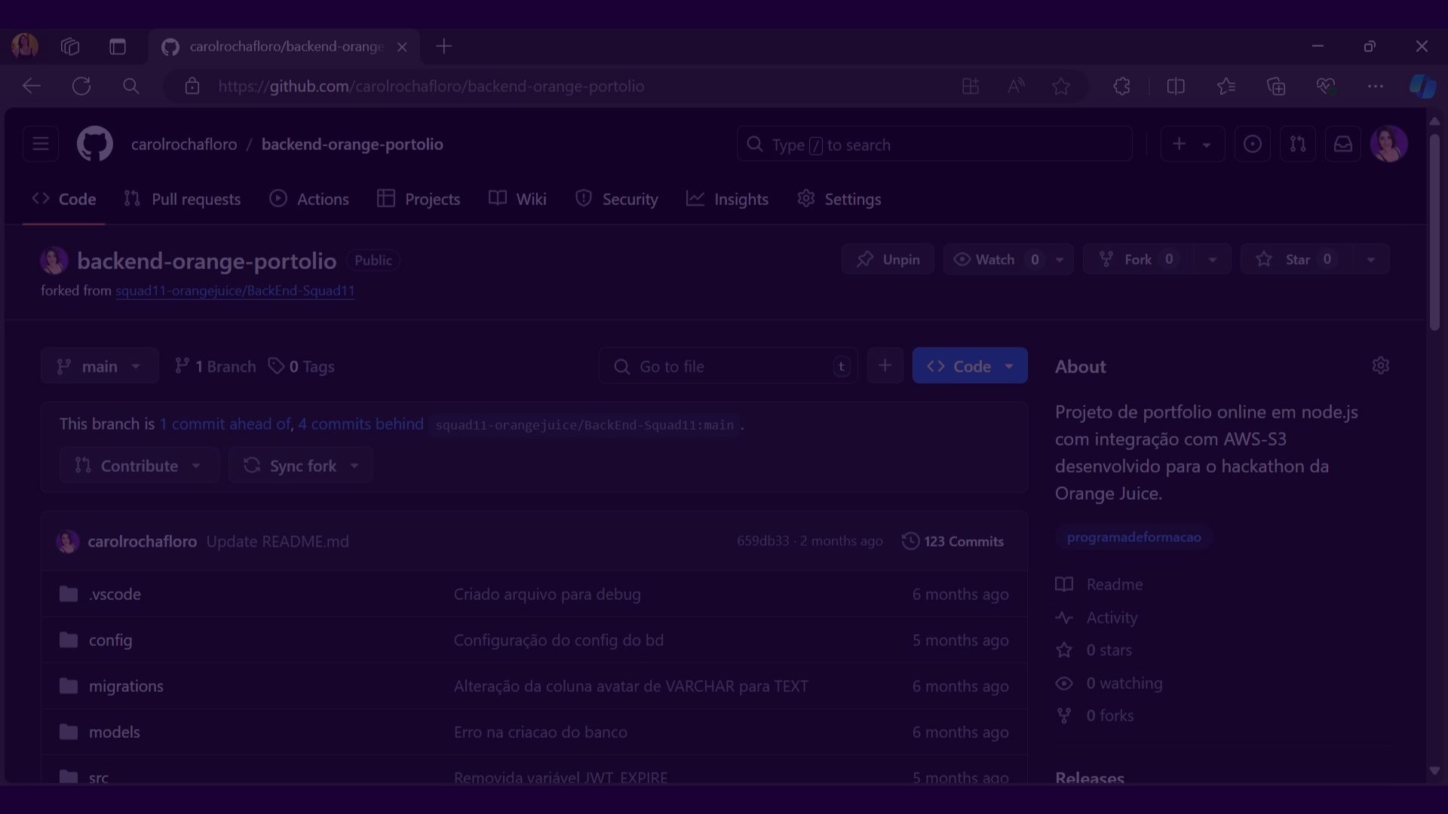
Task: Add page to favorites star icon
Action: click(x=1061, y=86)
